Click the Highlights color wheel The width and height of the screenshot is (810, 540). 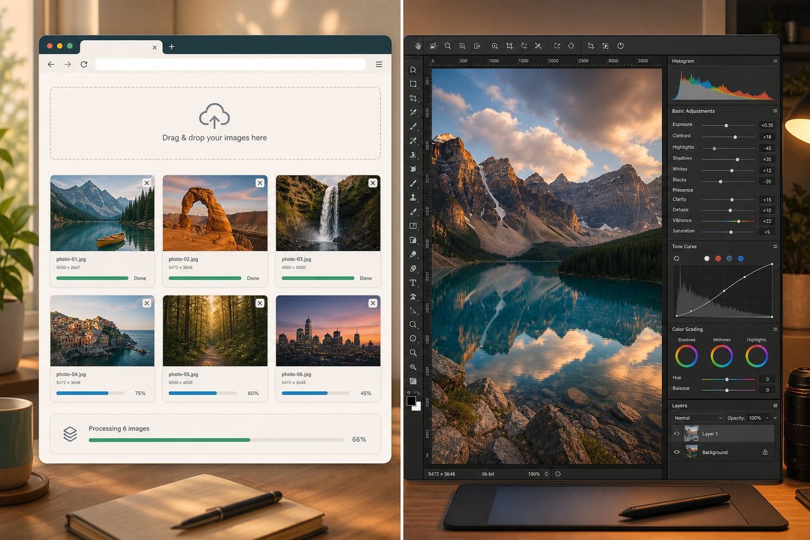pyautogui.click(x=756, y=356)
